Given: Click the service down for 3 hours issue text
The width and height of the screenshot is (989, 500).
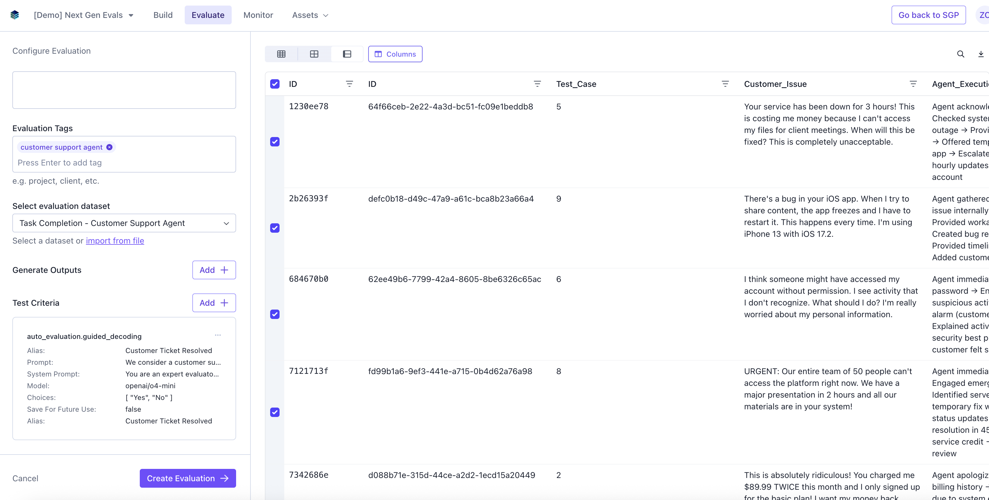Looking at the screenshot, I should 829,124.
